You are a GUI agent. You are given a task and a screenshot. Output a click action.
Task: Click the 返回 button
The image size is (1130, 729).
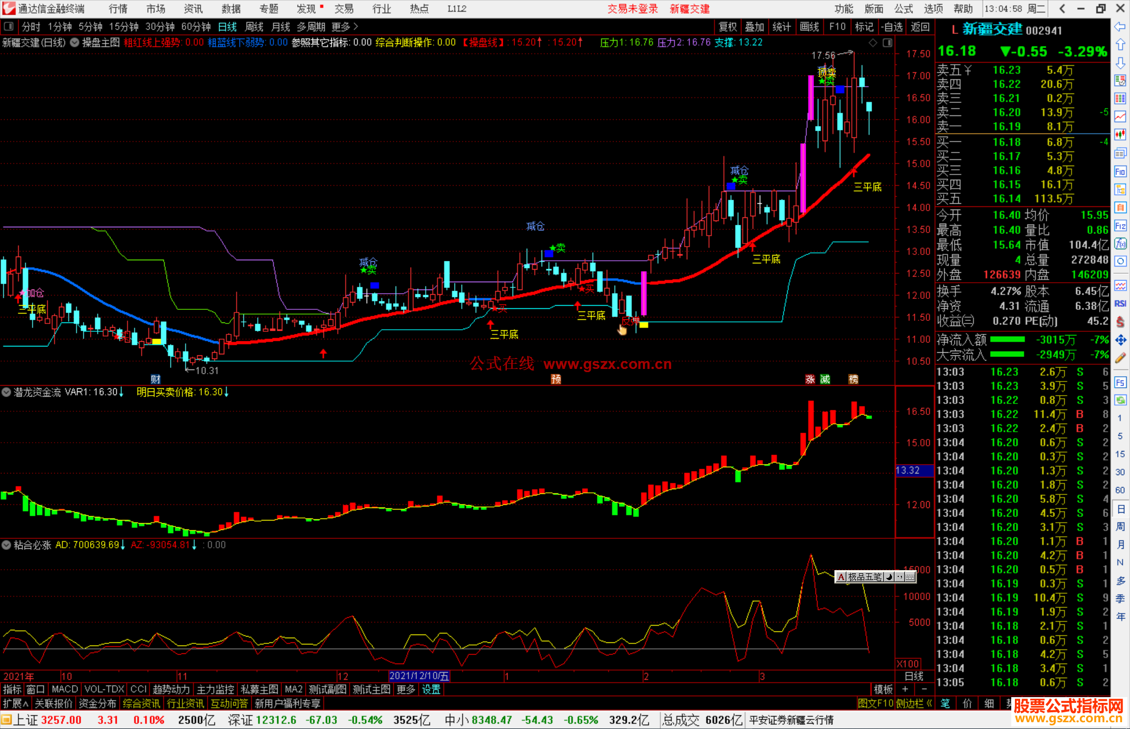pyautogui.click(x=920, y=27)
